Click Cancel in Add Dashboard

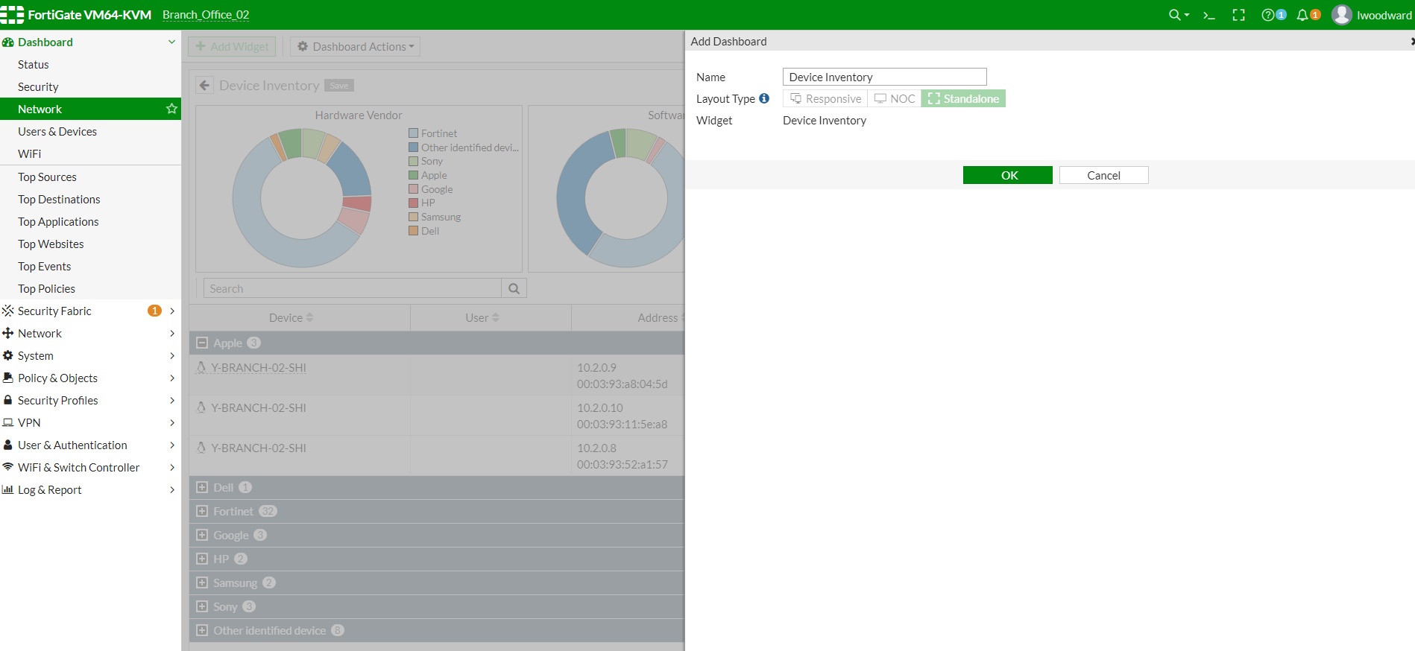[x=1104, y=175]
